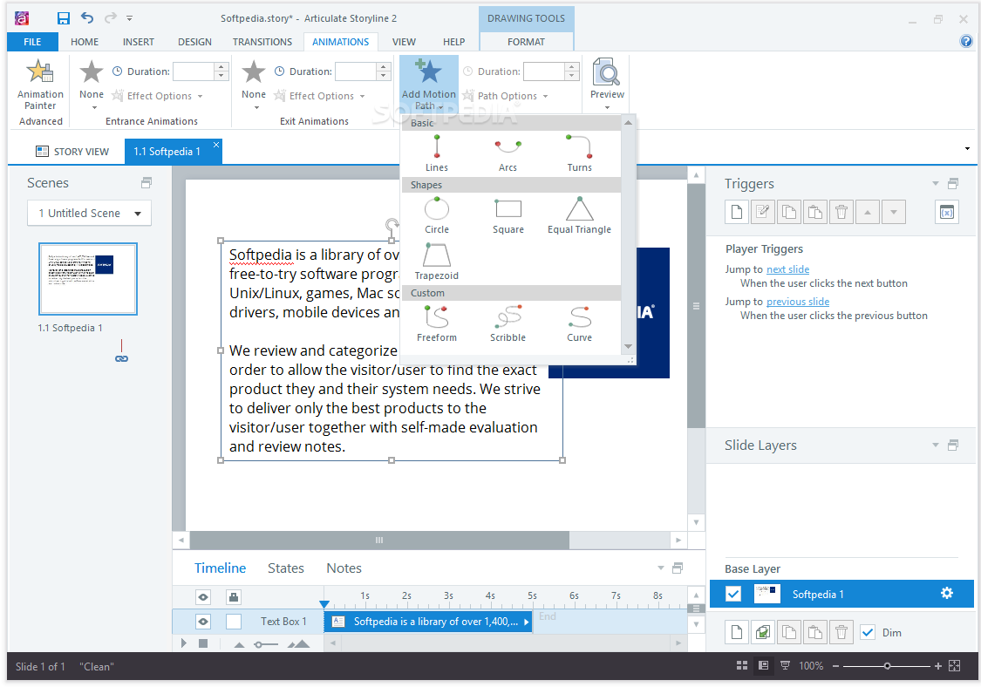The height and width of the screenshot is (687, 981).
Task: Play the timeline
Action: coord(183,643)
